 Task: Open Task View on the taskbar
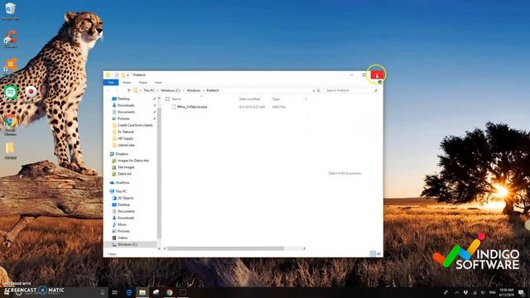114,292
